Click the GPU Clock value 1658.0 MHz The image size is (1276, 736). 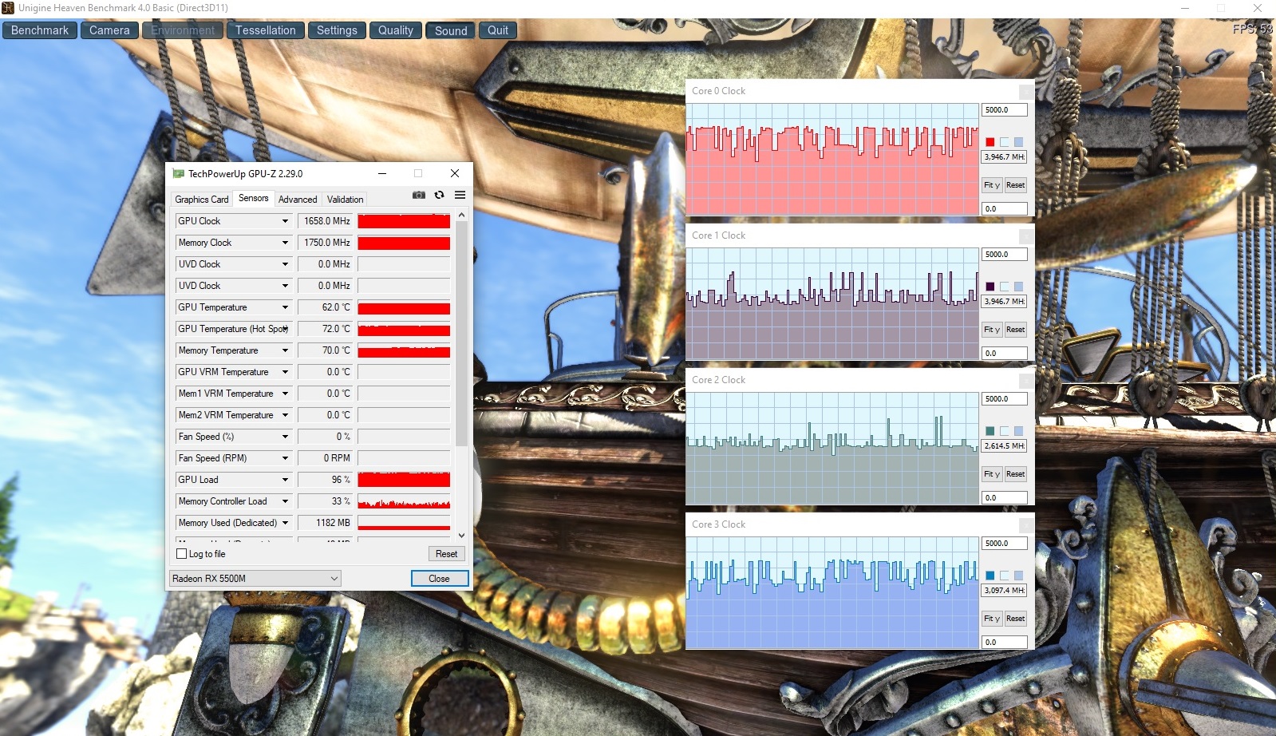point(325,221)
